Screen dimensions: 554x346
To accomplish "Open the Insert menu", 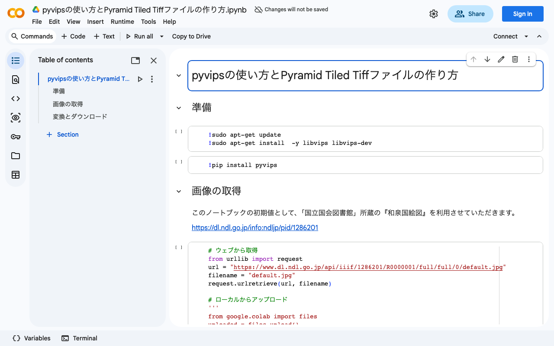I will click(95, 22).
